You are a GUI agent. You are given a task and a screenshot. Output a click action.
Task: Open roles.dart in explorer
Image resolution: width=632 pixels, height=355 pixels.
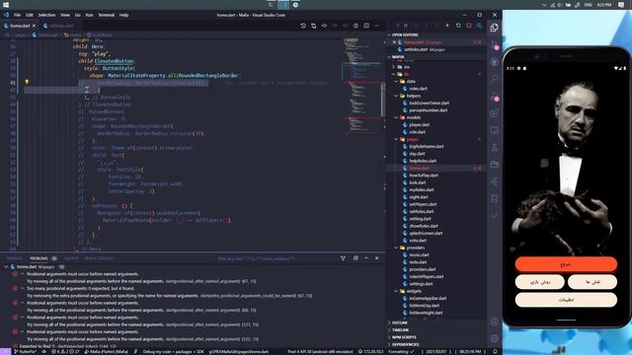(x=418, y=89)
